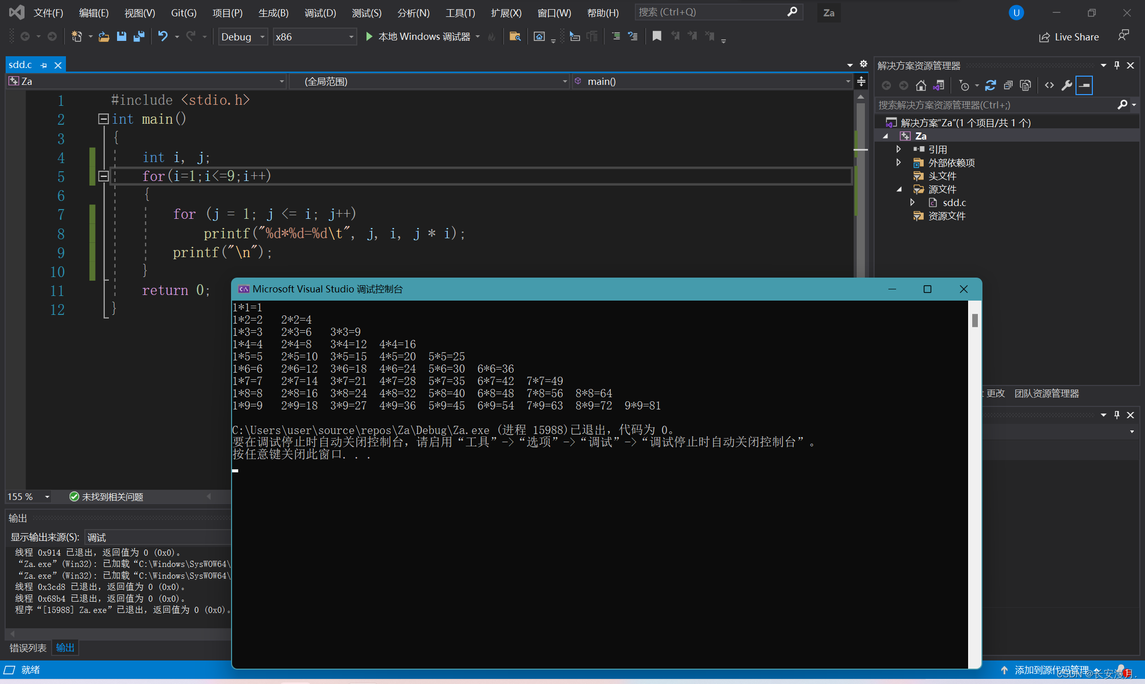This screenshot has height=684, width=1145.
Task: Click the console window vertical scrollbar thumb
Action: tap(975, 321)
